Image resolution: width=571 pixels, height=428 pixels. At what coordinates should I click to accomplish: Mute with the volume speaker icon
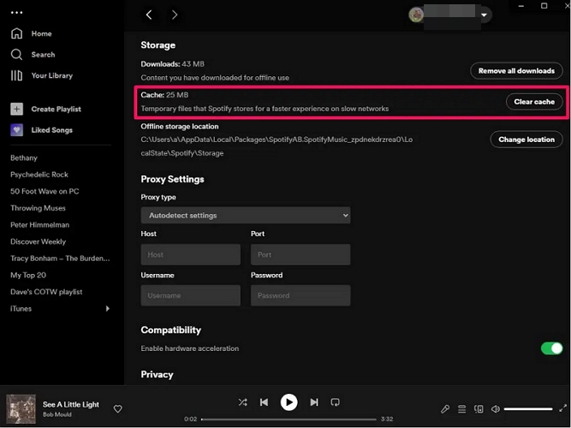point(496,409)
